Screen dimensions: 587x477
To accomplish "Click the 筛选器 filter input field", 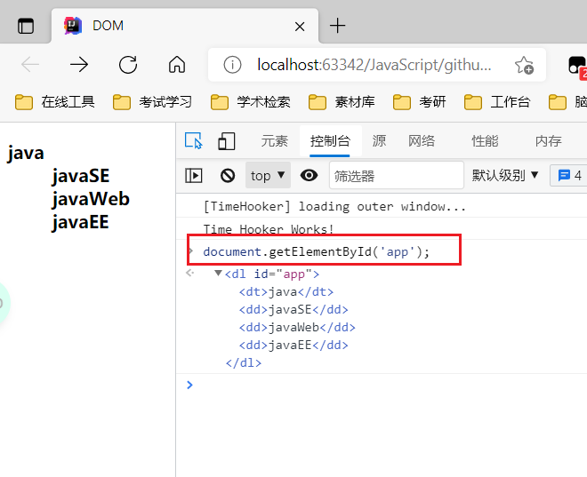I will [396, 175].
